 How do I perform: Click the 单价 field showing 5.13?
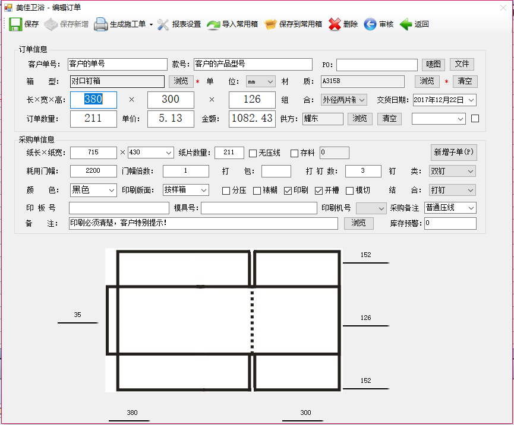(x=171, y=119)
